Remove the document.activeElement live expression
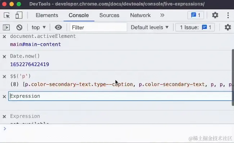This screenshot has height=143, width=234. point(4,36)
